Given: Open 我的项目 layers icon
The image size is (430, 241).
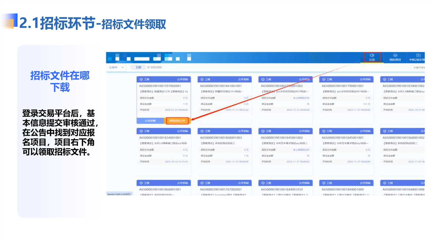Looking at the screenshot, I should click(x=395, y=55).
